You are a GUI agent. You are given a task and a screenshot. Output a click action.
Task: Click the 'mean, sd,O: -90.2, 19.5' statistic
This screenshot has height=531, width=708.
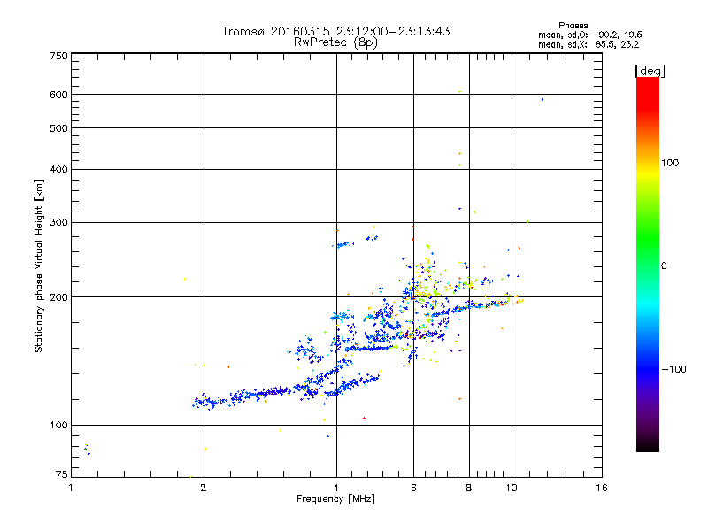coord(589,35)
